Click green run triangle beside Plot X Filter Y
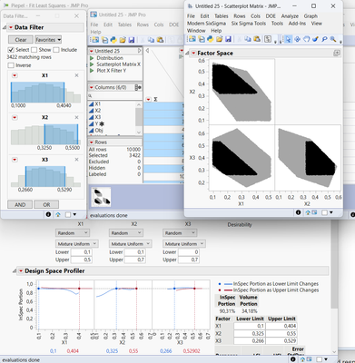The width and height of the screenshot is (355, 363). tap(92, 71)
